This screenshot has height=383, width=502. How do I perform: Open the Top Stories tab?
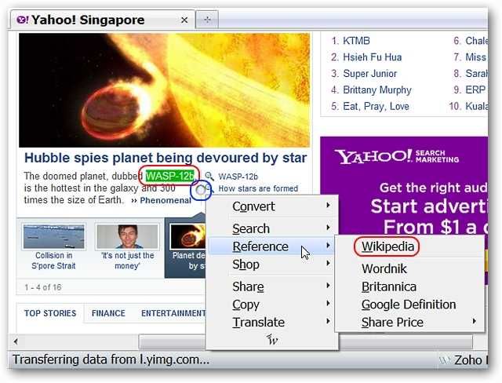tap(50, 313)
